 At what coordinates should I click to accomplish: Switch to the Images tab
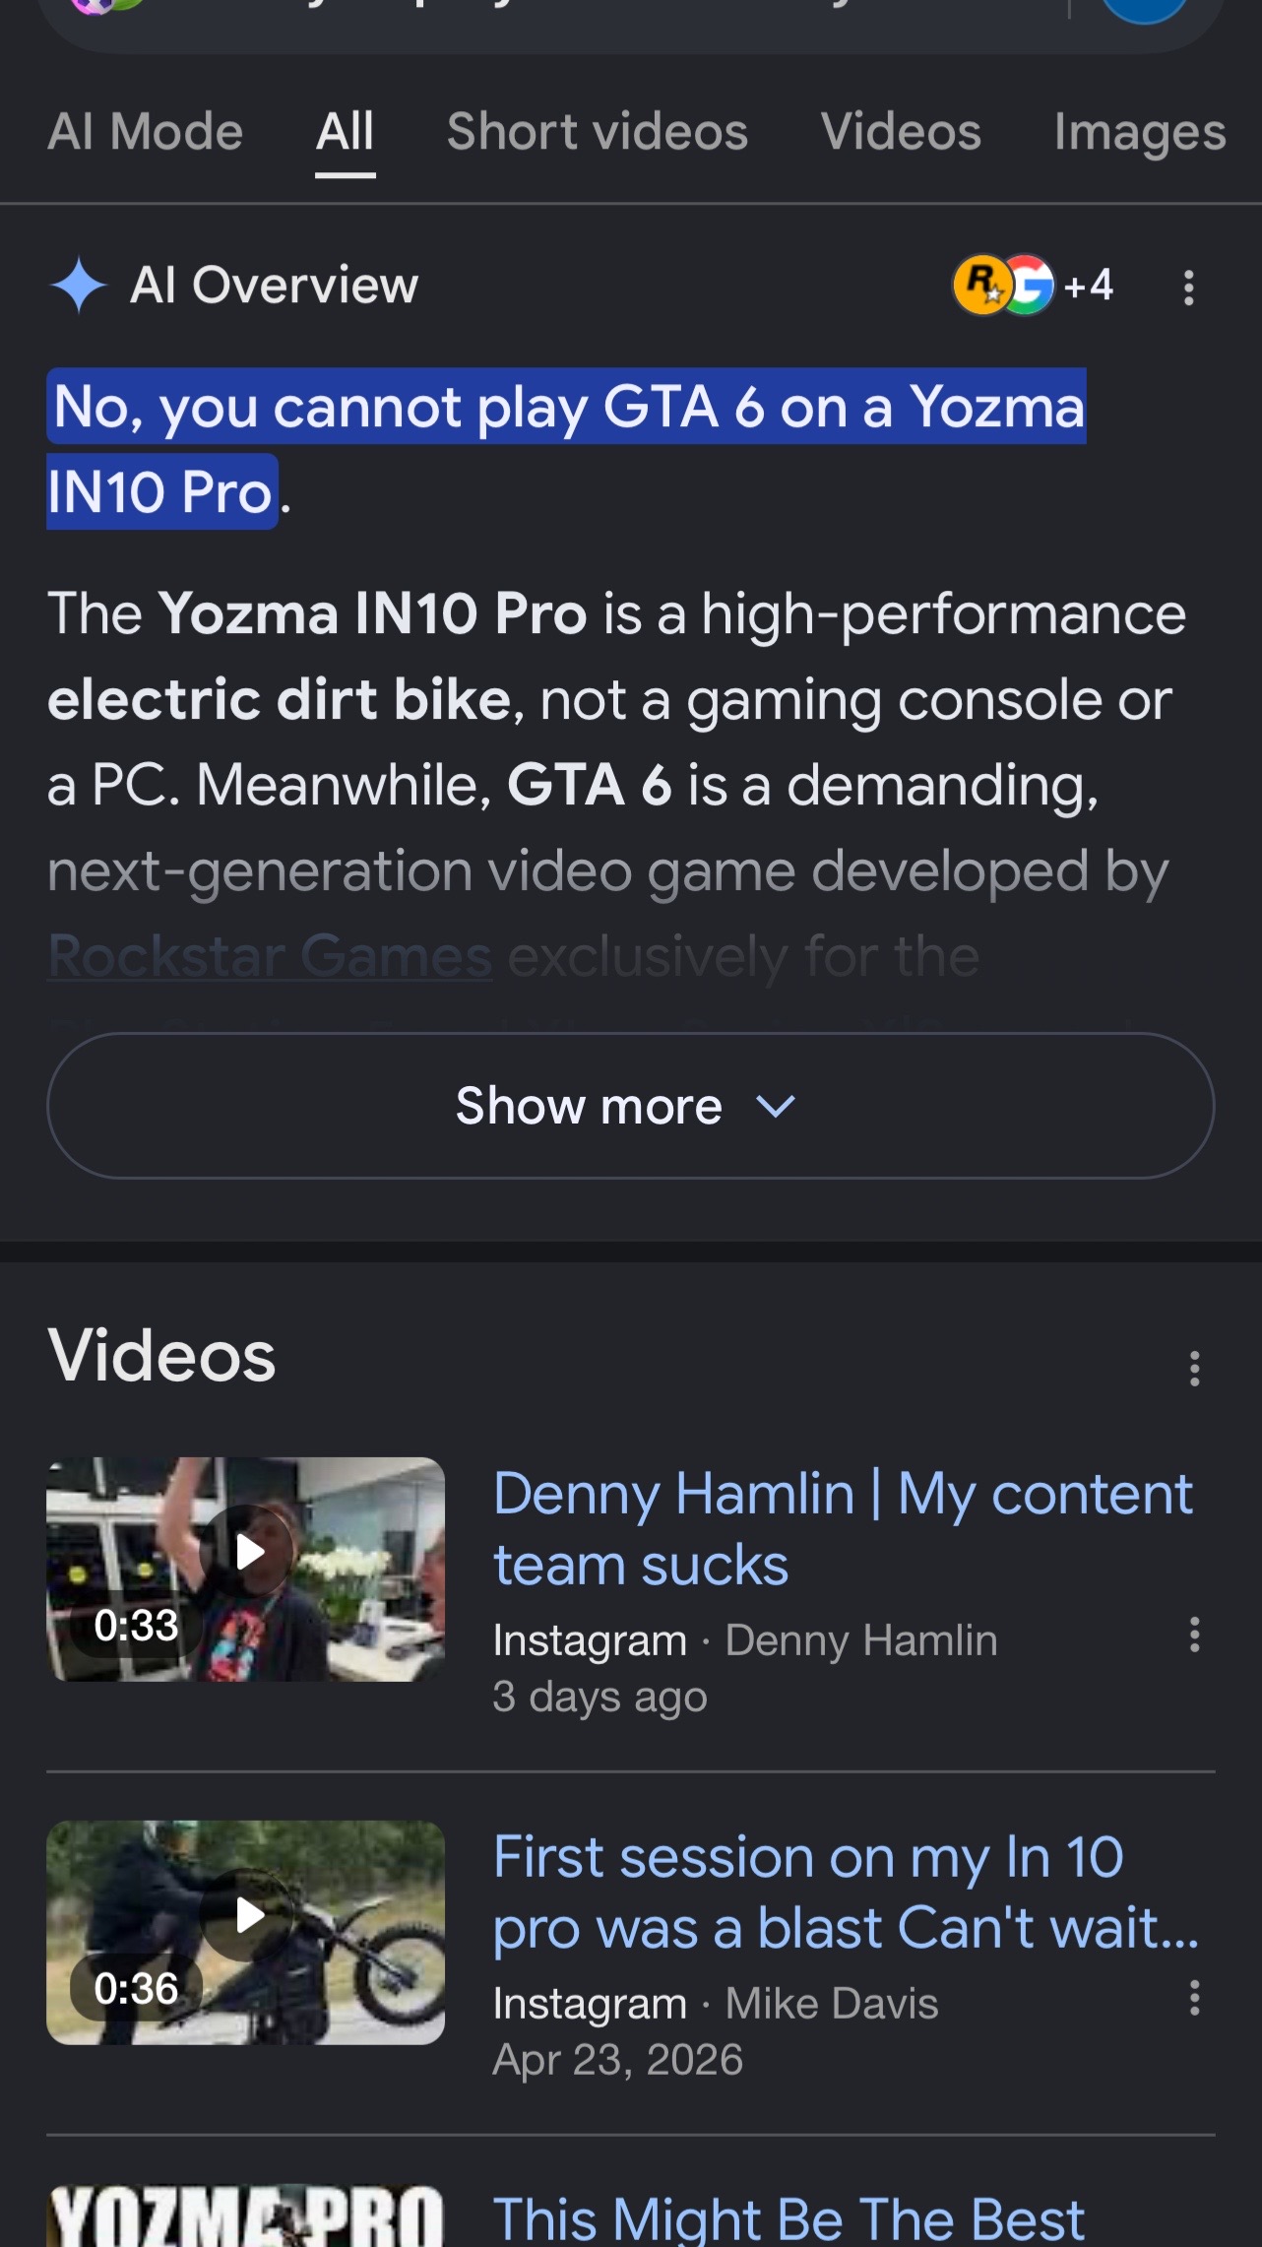click(x=1140, y=132)
